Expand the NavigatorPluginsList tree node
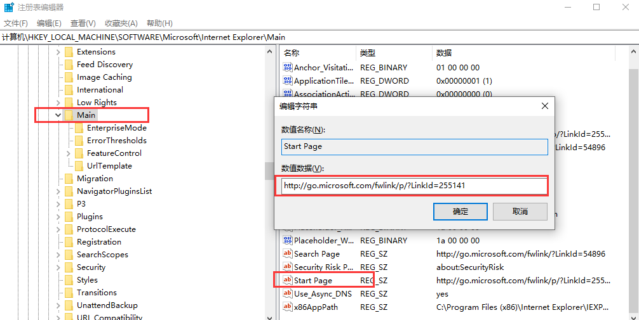Image resolution: width=639 pixels, height=320 pixels. pos(58,191)
